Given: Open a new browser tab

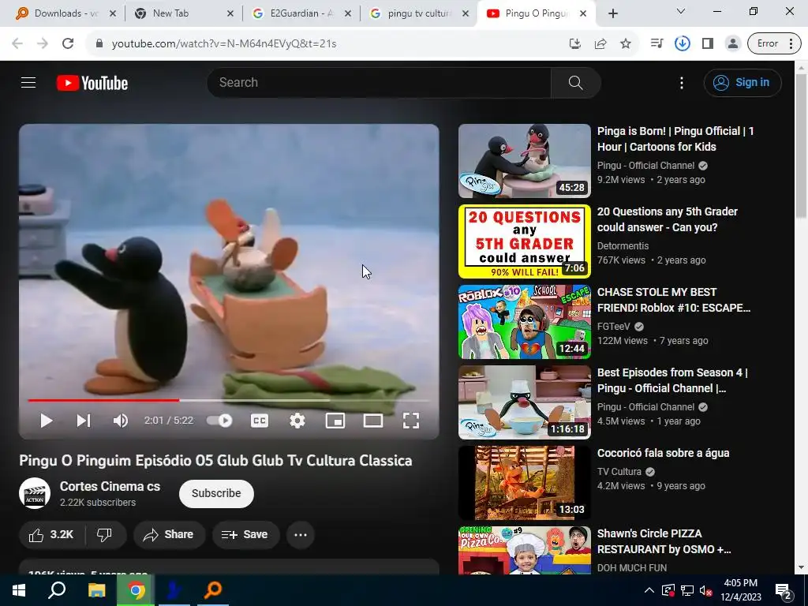Looking at the screenshot, I should [612, 13].
